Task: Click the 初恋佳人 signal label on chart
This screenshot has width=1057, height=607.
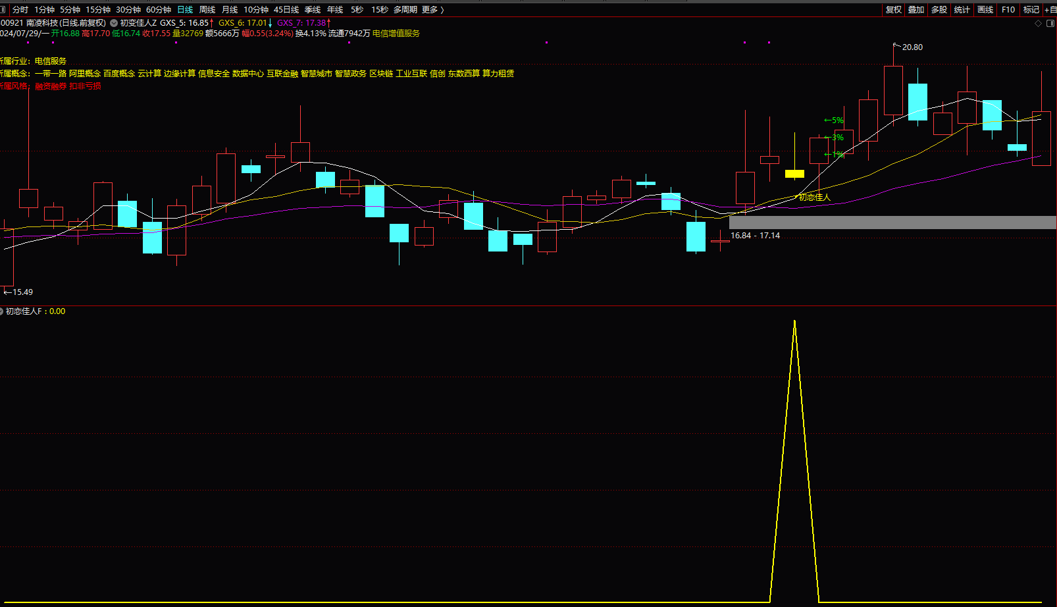Action: (815, 198)
